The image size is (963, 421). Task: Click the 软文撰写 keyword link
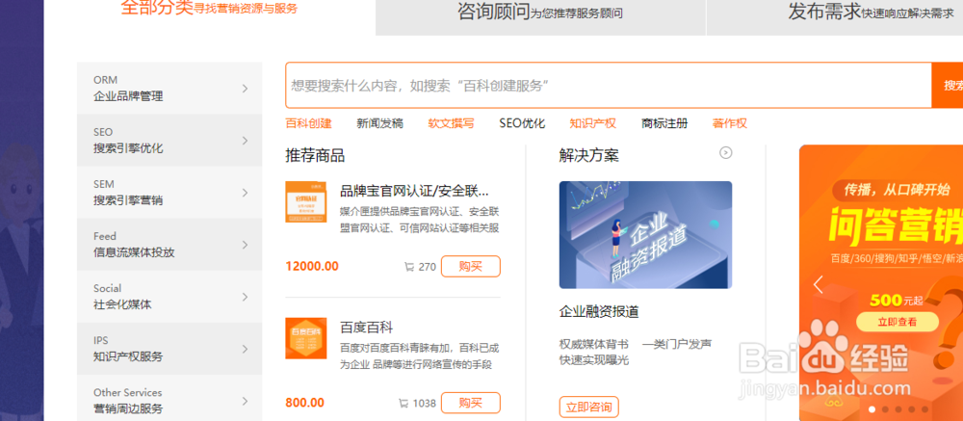point(451,123)
